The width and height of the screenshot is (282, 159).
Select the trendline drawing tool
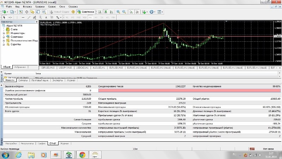pyautogui.click(x=29, y=17)
